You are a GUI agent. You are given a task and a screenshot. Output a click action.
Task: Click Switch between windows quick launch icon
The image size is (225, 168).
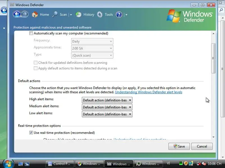tap(27, 164)
